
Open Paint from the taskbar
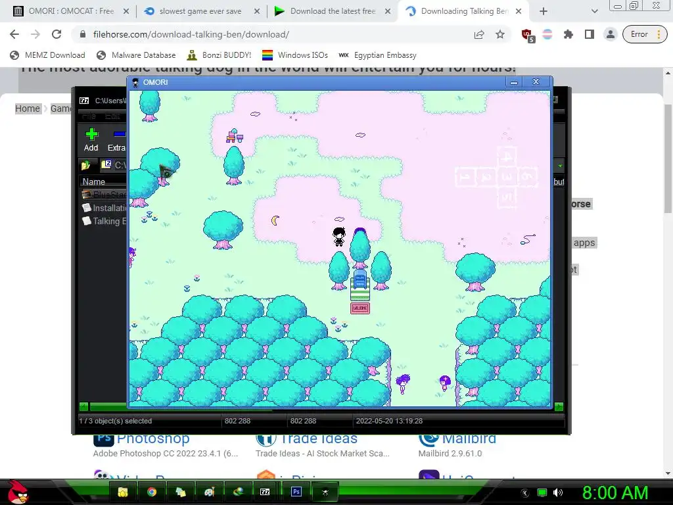pyautogui.click(x=210, y=492)
